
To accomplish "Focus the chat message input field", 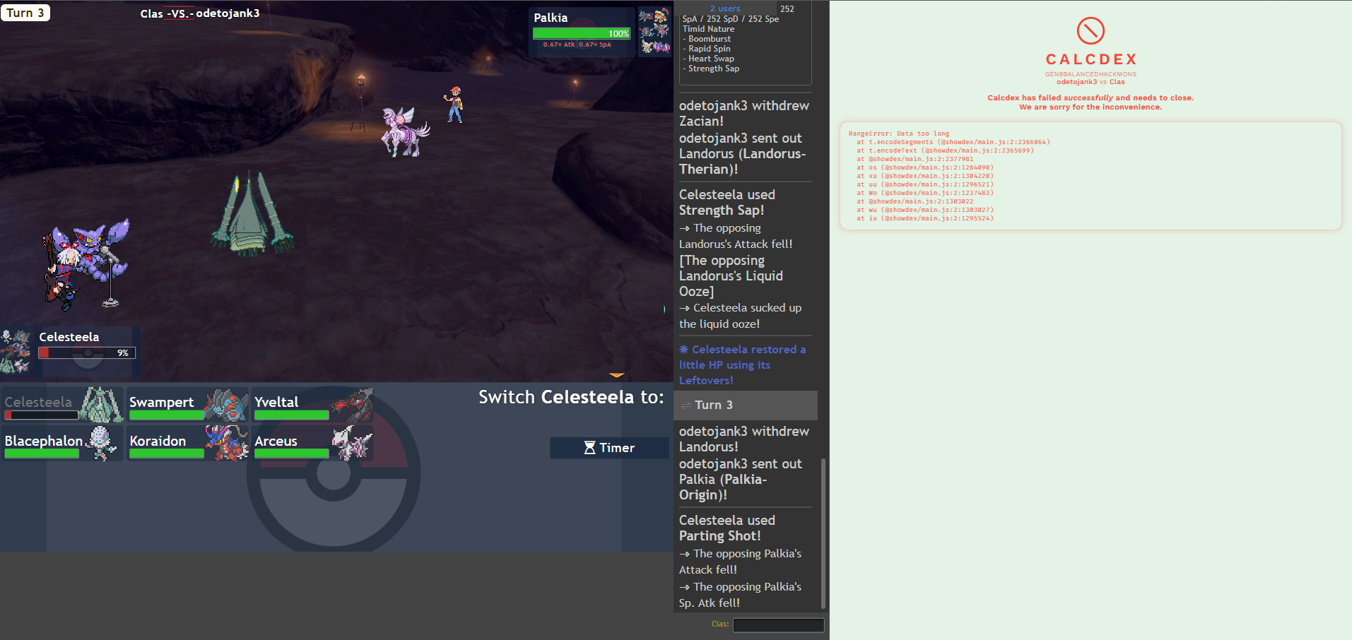I will (778, 624).
